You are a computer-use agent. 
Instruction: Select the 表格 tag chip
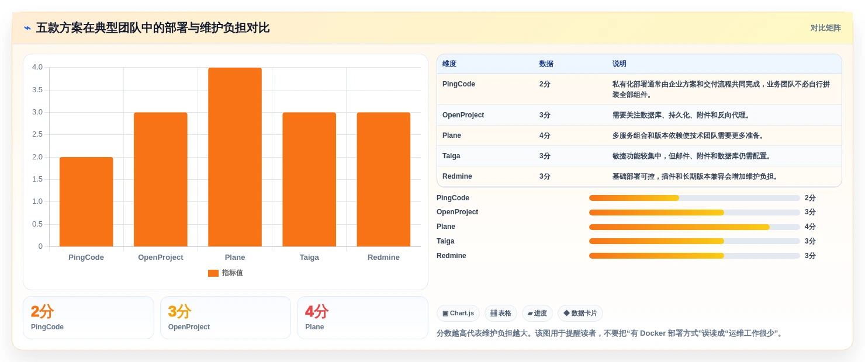tap(501, 314)
